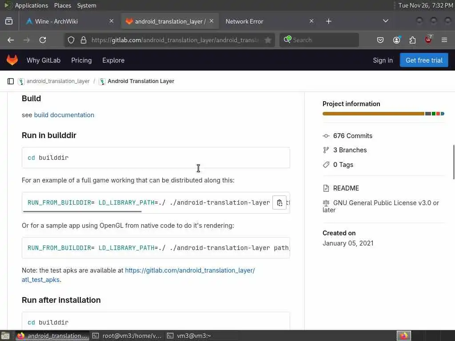The width and height of the screenshot is (455, 341).
Task: Click the Get free trial button
Action: 424,60
